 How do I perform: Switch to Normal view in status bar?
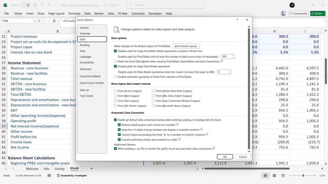[x=265, y=176]
